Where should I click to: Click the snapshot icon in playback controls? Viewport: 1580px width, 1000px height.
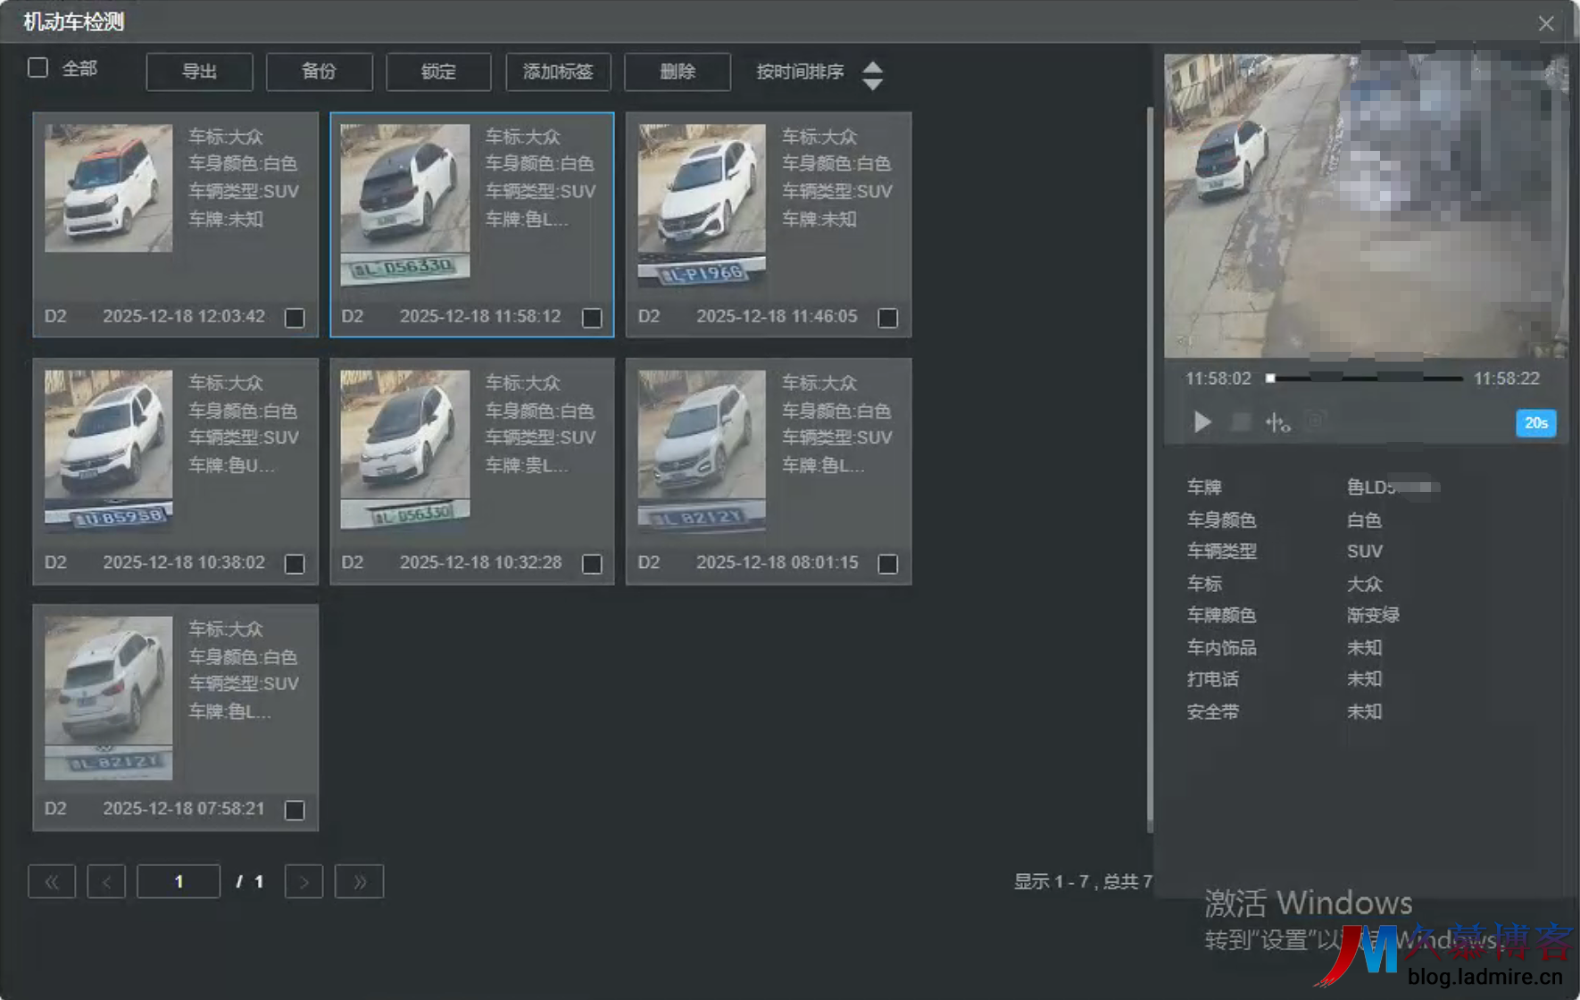(x=1314, y=421)
